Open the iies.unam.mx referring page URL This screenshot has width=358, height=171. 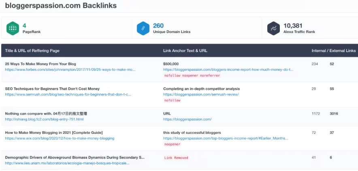click(x=67, y=163)
